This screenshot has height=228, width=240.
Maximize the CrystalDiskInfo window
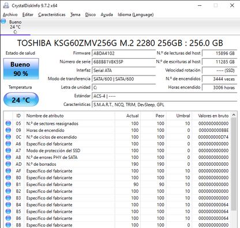click(x=216, y=5)
